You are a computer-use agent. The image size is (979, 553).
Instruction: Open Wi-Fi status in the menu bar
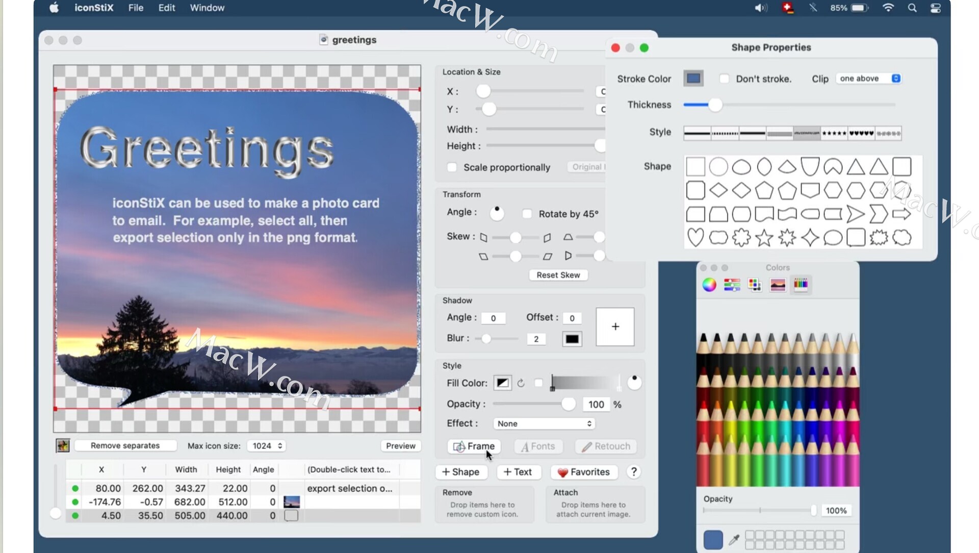pyautogui.click(x=888, y=8)
